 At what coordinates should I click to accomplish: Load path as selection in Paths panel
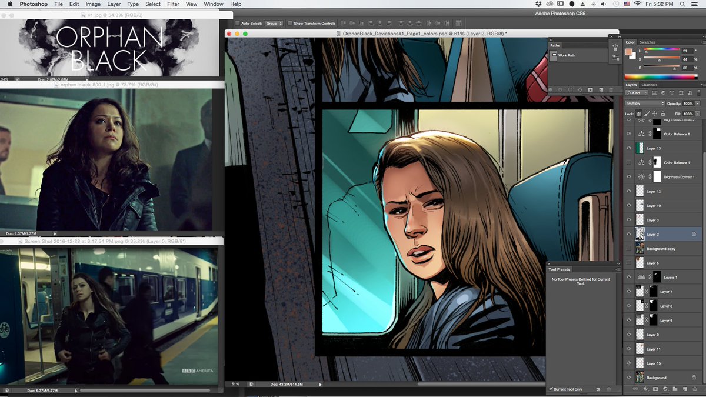tap(571, 89)
